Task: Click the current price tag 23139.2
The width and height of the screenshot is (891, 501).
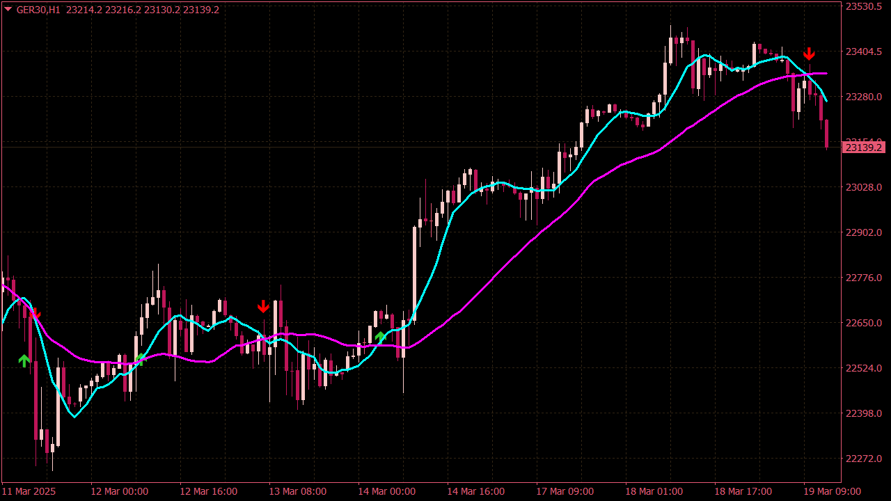Action: point(863,148)
